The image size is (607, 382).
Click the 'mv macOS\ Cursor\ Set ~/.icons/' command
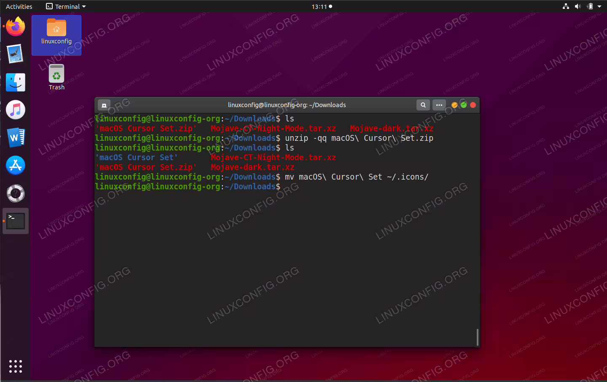(357, 177)
